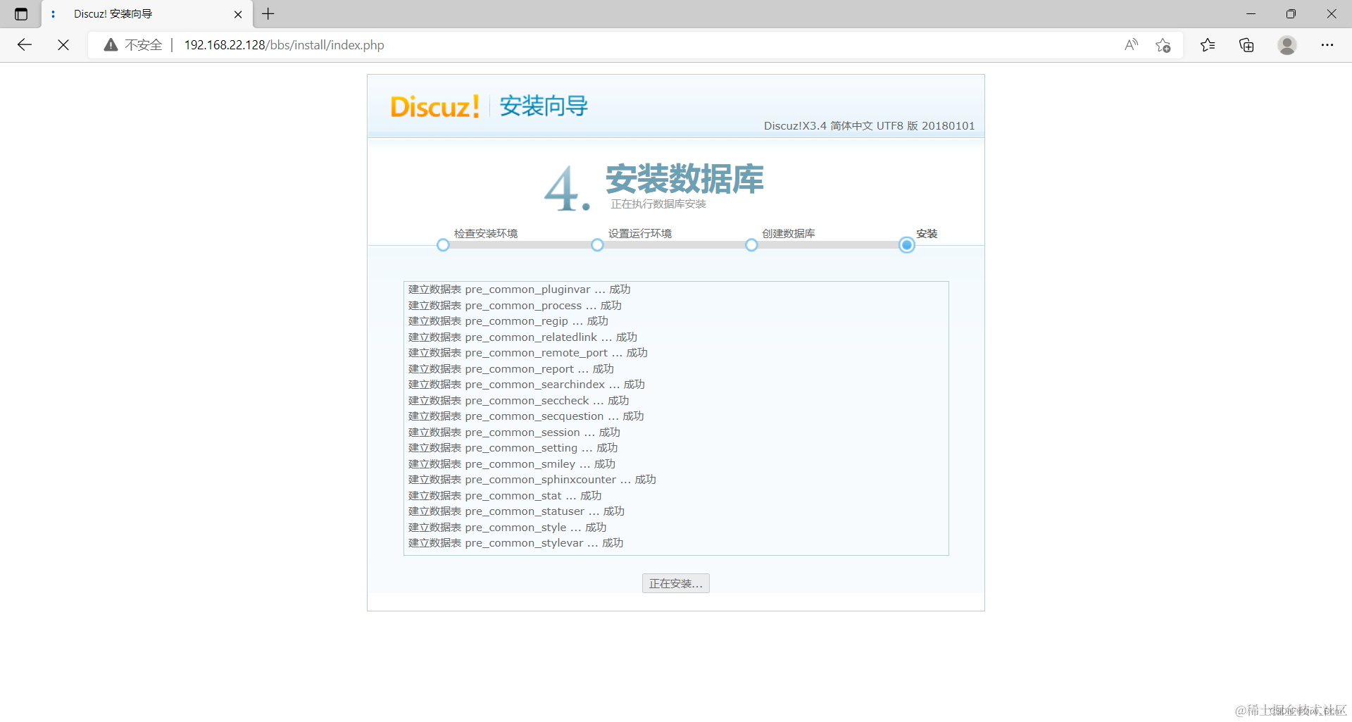
Task: Click the log line pre_common_pluginvar
Action: pos(520,290)
